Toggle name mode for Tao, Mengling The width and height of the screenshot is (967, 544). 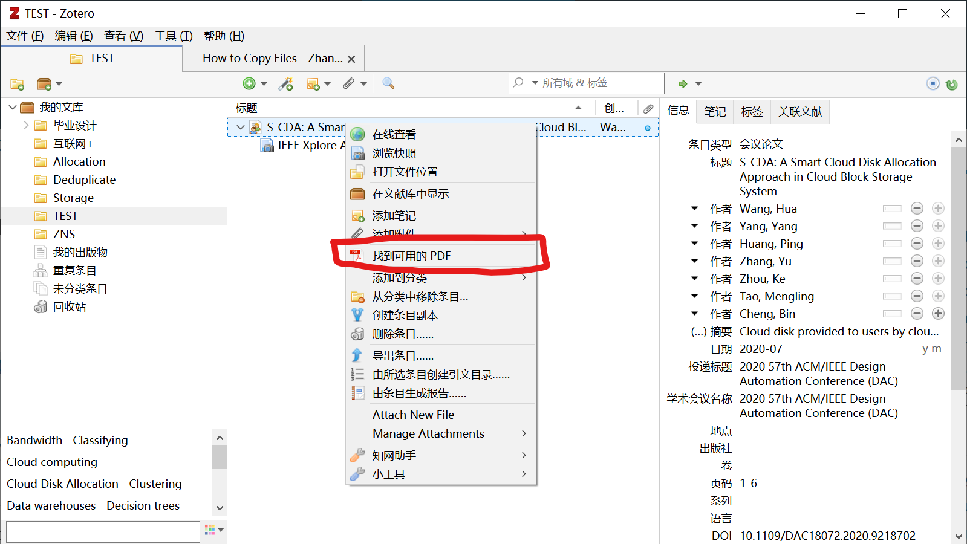(x=892, y=296)
